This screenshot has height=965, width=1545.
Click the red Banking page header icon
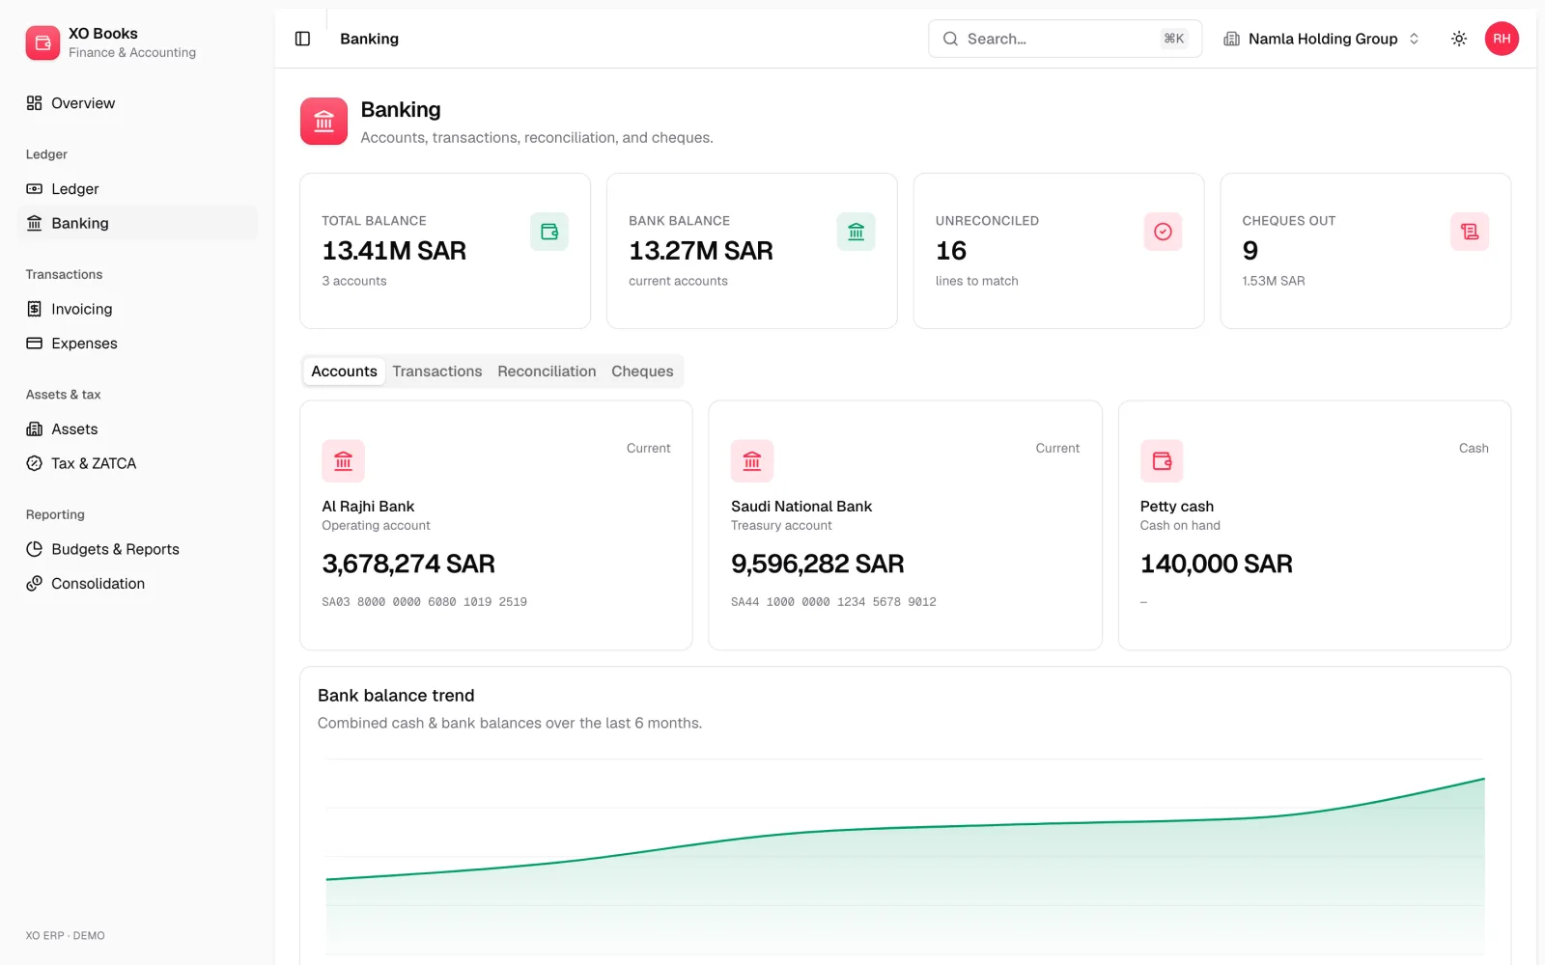[x=323, y=122]
